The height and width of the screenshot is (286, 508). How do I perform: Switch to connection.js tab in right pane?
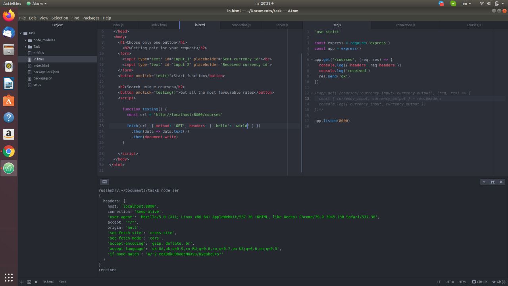click(x=405, y=25)
